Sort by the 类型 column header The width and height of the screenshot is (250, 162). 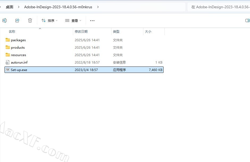click(x=116, y=32)
